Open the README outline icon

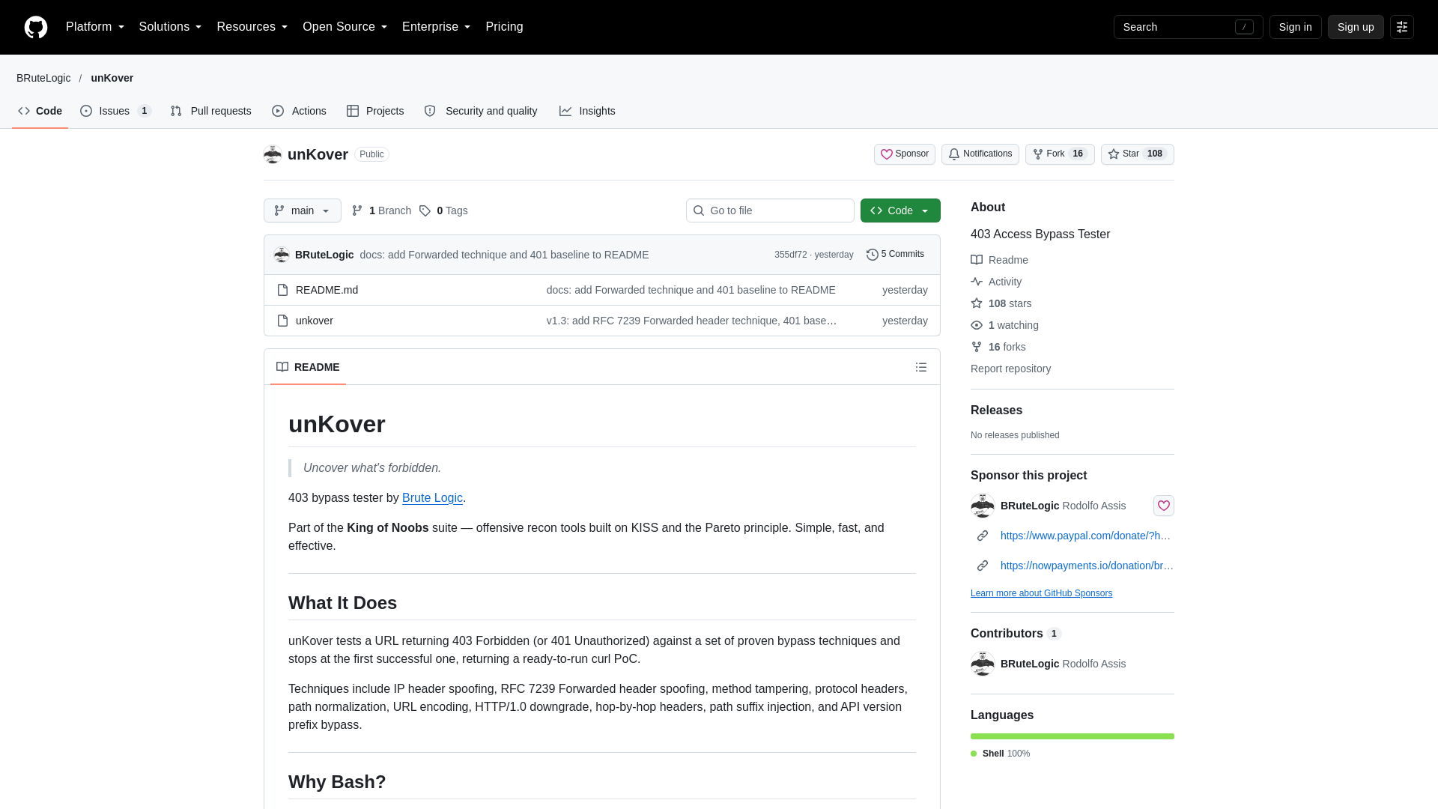pyautogui.click(x=921, y=367)
